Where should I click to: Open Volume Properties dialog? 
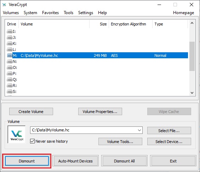[x=100, y=112]
